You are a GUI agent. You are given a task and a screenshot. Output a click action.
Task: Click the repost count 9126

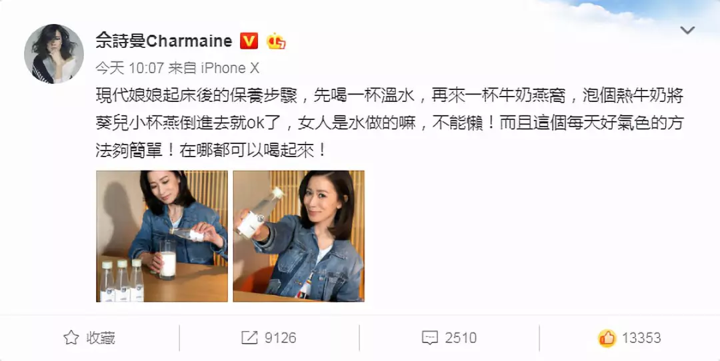pyautogui.click(x=280, y=338)
